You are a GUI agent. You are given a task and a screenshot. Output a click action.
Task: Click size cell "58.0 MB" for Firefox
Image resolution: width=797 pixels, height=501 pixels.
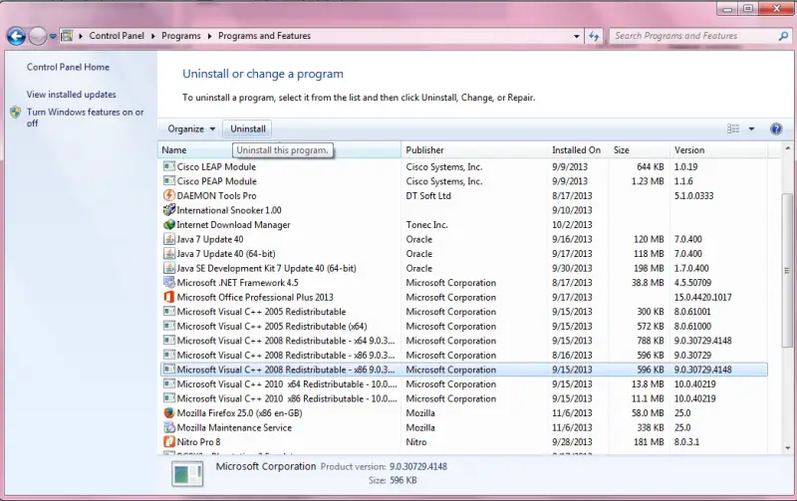pyautogui.click(x=648, y=413)
